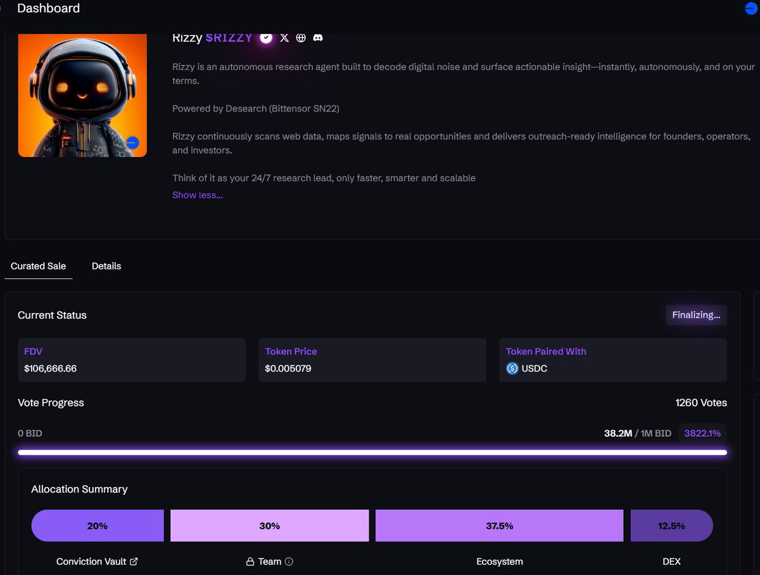Click the blue circle icon in top-right header

pyautogui.click(x=751, y=8)
